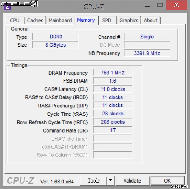The image size is (190, 189).
Task: Select CAS# Latency 11.0 clocks value
Action: [113, 89]
